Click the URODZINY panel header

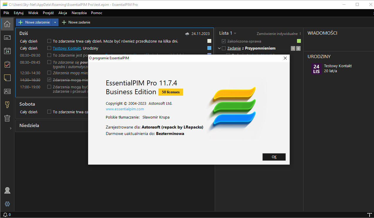[319, 57]
